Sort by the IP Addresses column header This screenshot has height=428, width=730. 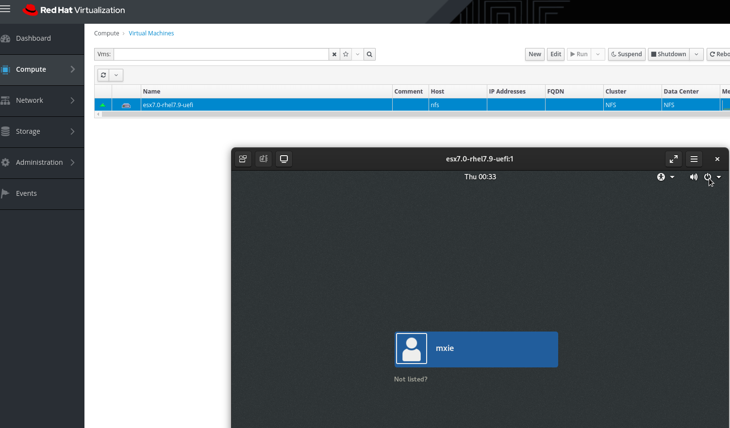(x=516, y=92)
